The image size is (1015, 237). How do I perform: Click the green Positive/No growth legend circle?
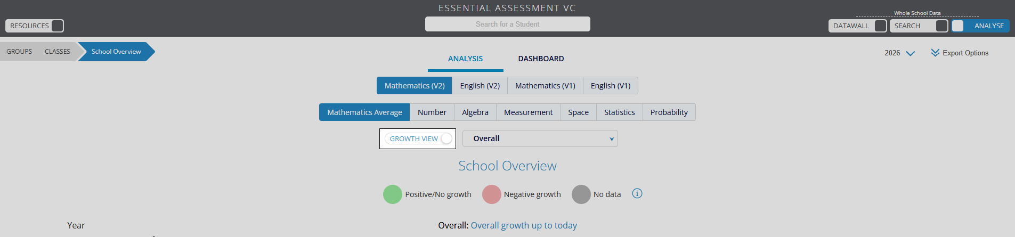[393, 194]
